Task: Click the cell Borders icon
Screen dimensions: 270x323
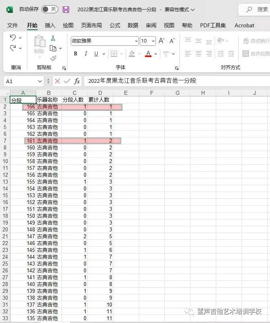Action: click(x=114, y=53)
